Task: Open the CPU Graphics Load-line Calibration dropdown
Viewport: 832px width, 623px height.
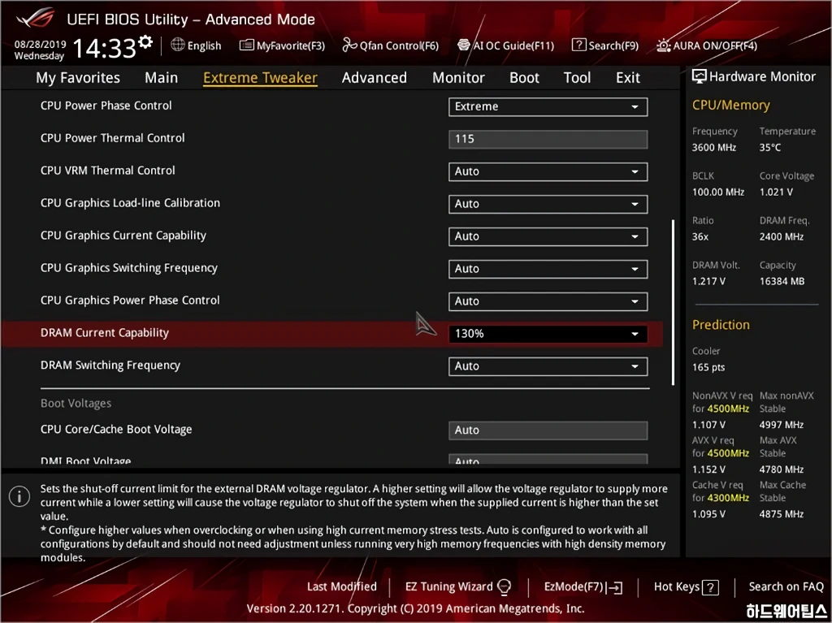Action: coord(547,204)
